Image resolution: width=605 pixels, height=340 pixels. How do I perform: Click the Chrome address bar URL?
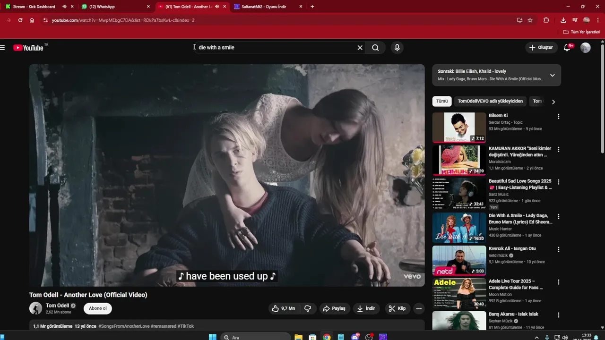[x=123, y=20]
